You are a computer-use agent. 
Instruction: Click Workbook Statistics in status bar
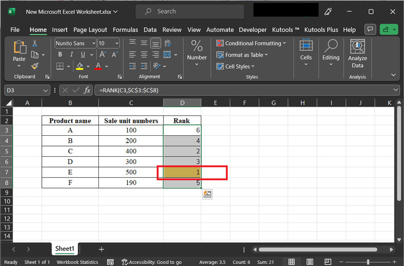tap(77, 262)
